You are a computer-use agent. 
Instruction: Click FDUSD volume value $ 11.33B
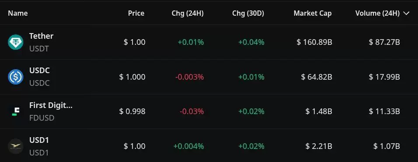(384, 111)
